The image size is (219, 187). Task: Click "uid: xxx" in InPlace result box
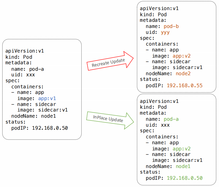coord(158,125)
